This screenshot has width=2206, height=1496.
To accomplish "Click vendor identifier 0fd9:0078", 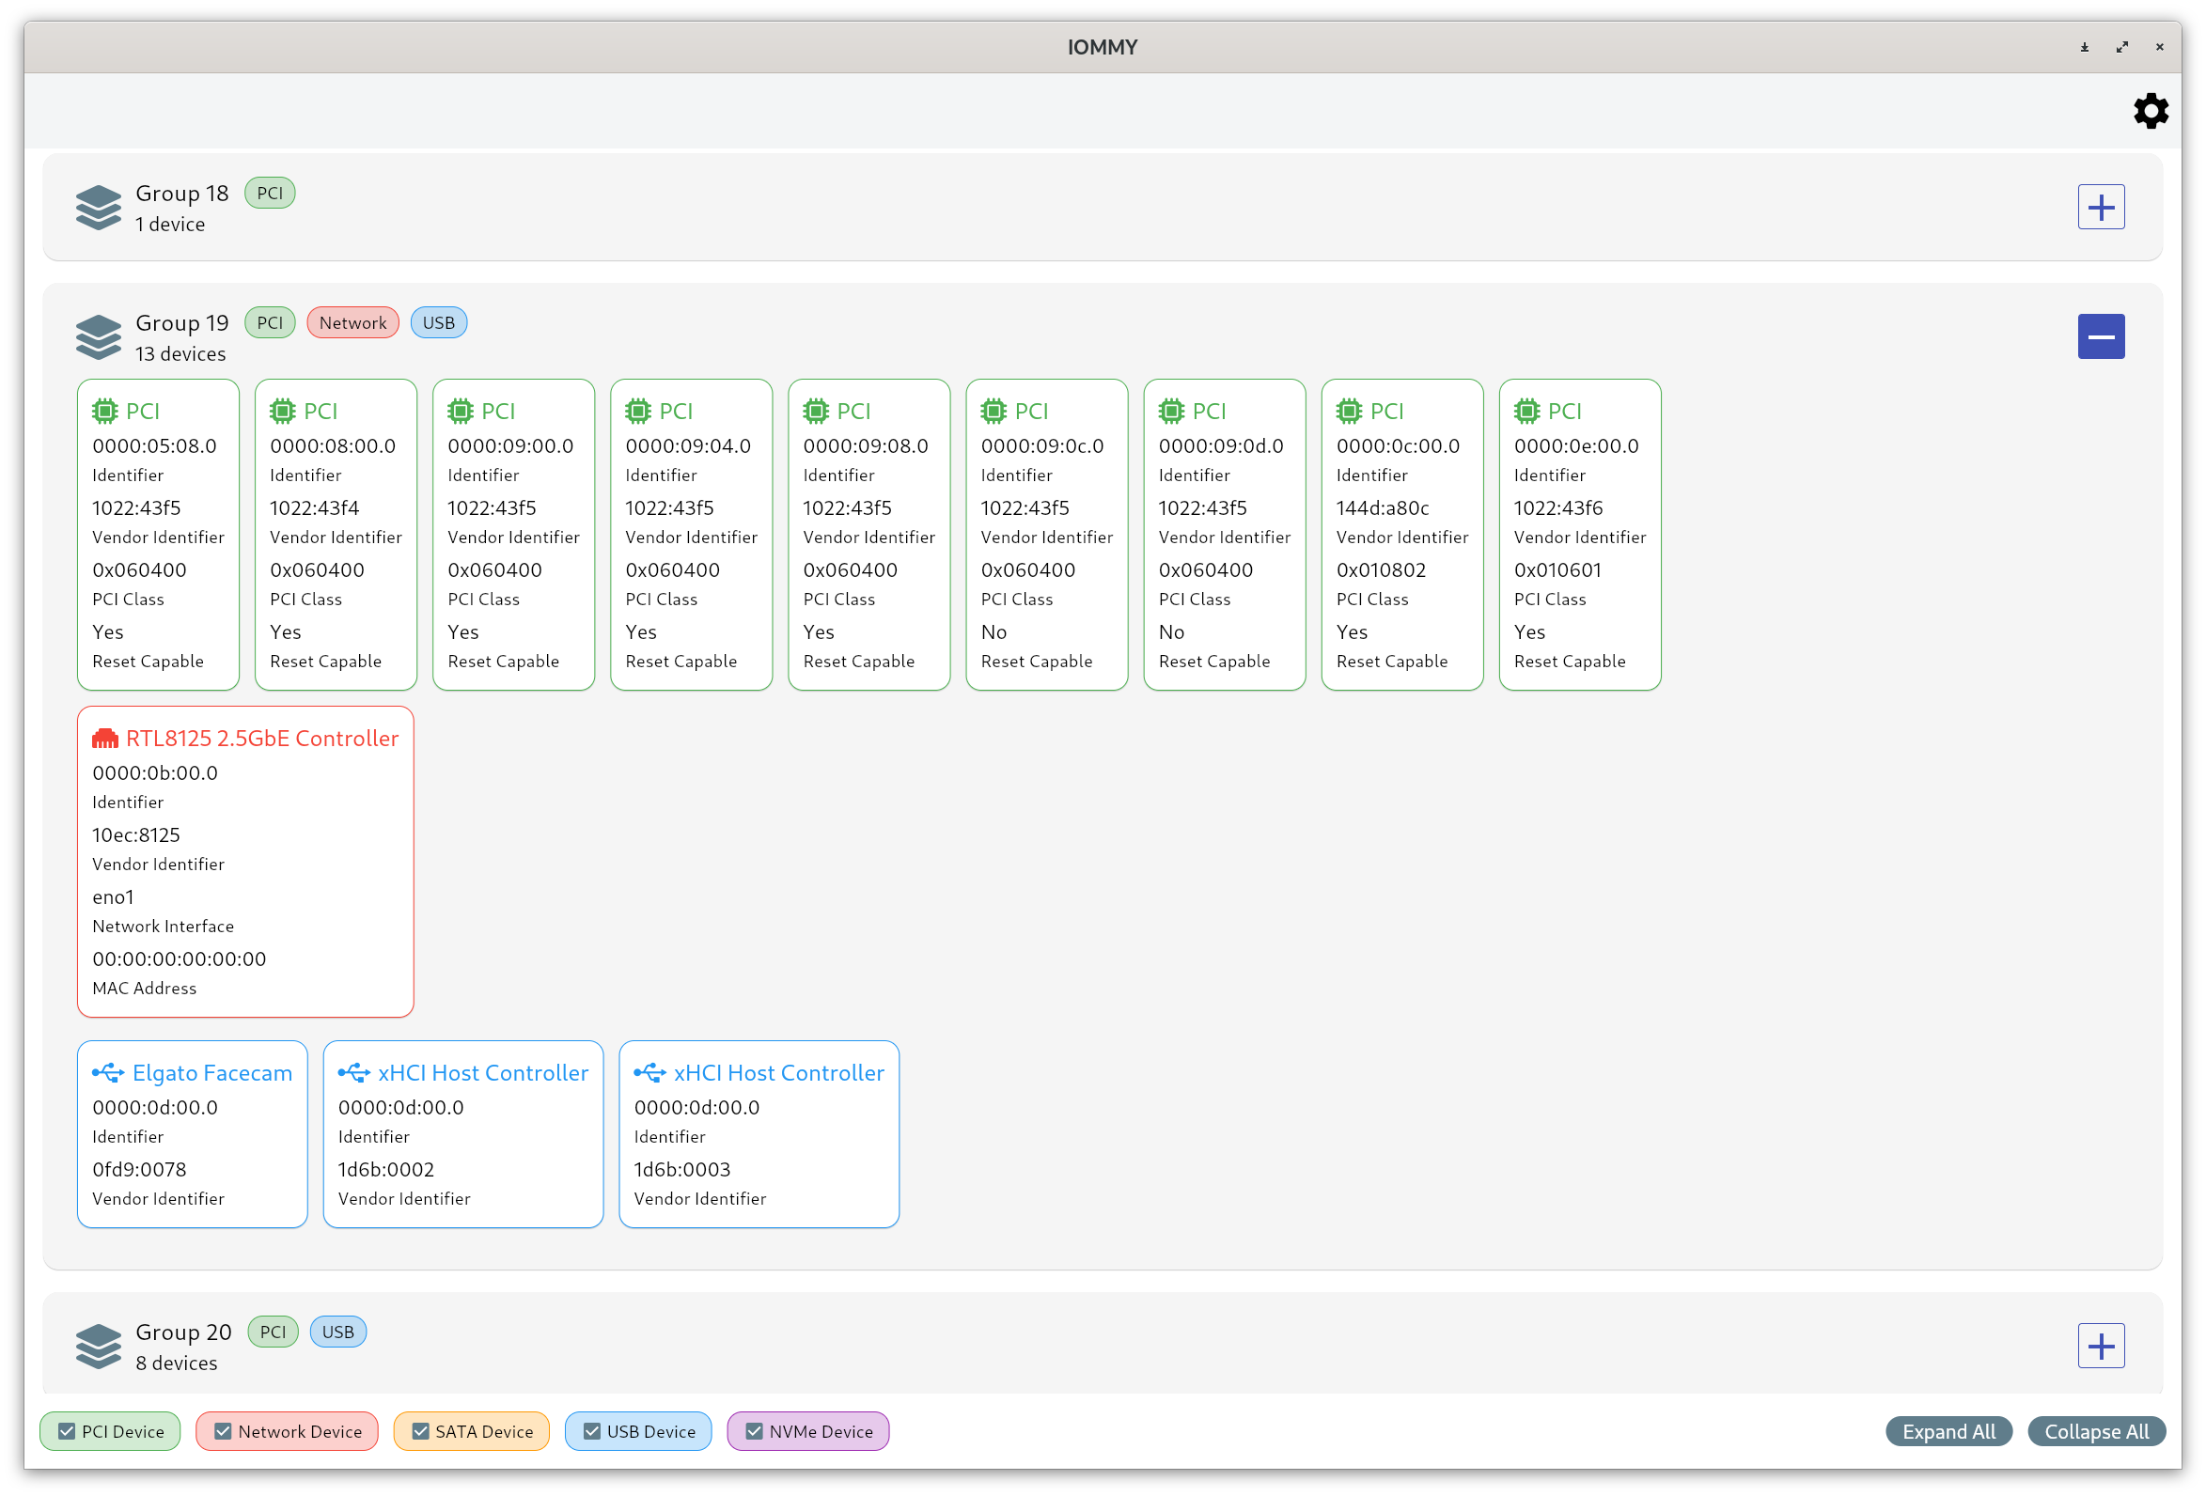I will point(138,1170).
